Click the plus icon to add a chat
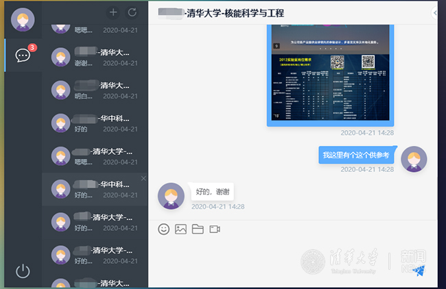Screen dimensions: 446x289 pos(113,12)
